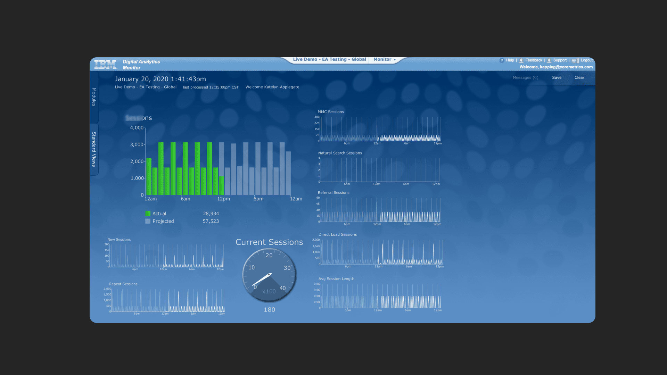Select the Avg Session Length sparkline chart
This screenshot has width=667, height=375.
click(x=381, y=296)
